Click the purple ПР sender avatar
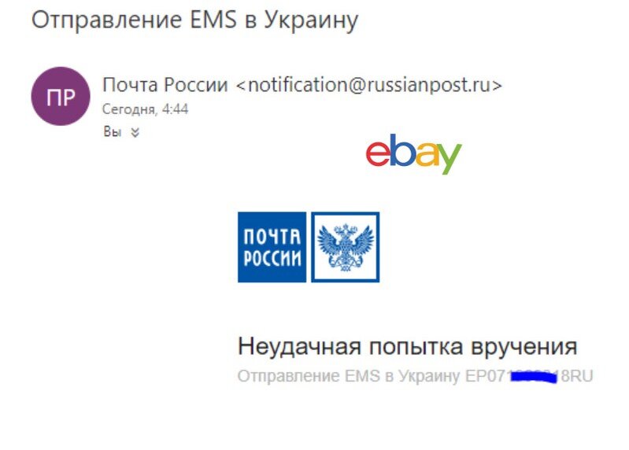Viewport: 629px width, 450px height. 61,96
